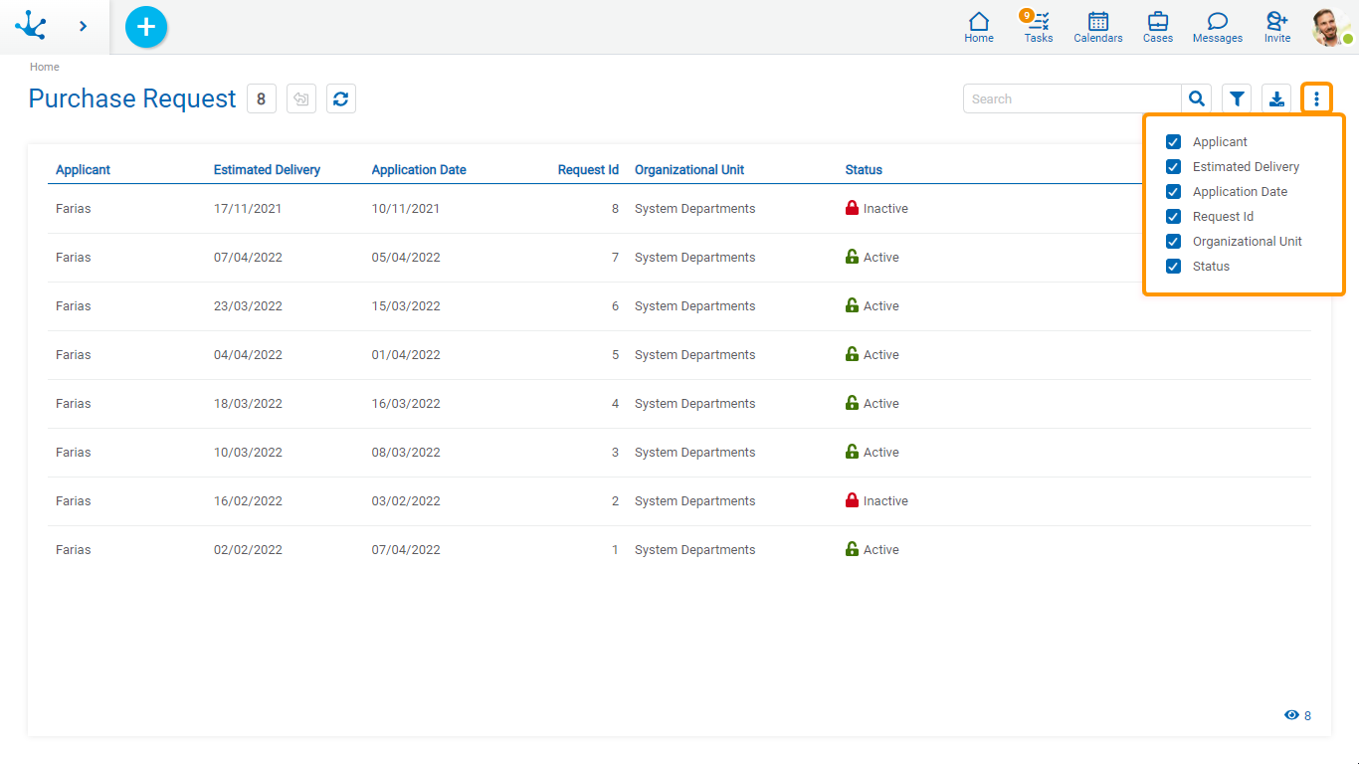
Task: Open the filter funnel button
Action: (x=1237, y=98)
